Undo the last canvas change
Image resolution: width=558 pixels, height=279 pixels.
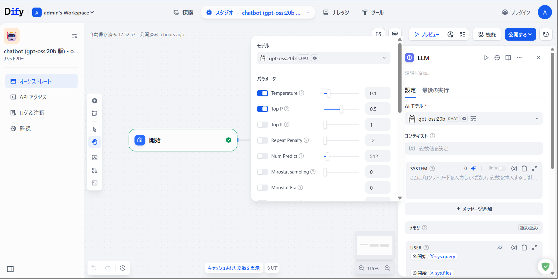[x=94, y=268]
